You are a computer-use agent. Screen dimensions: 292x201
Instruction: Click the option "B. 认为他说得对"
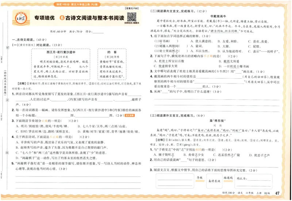tap(231, 51)
